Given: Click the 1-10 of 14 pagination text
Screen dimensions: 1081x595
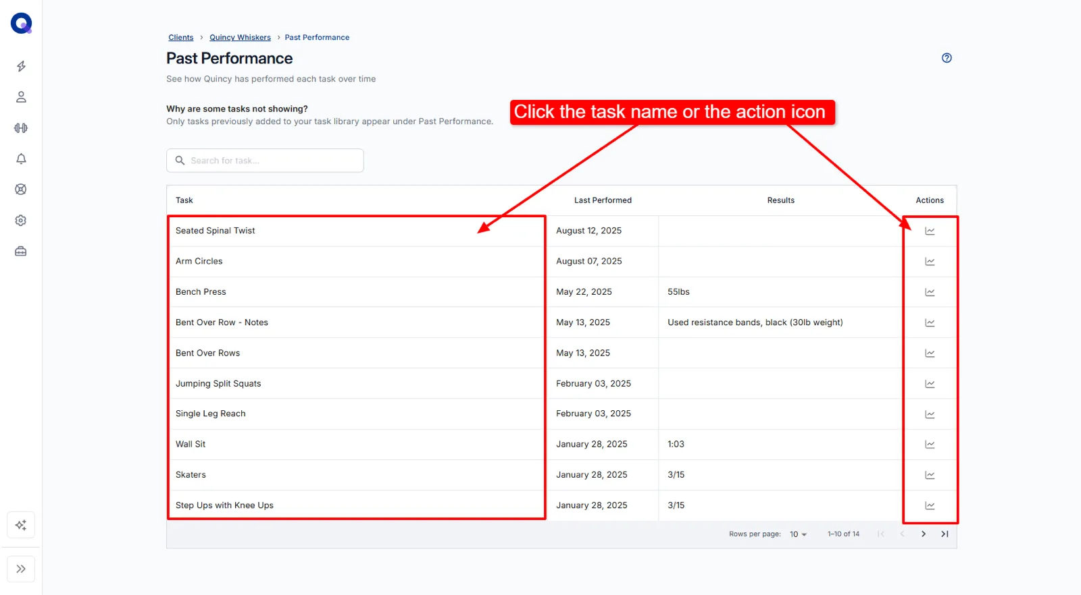Looking at the screenshot, I should tap(843, 534).
